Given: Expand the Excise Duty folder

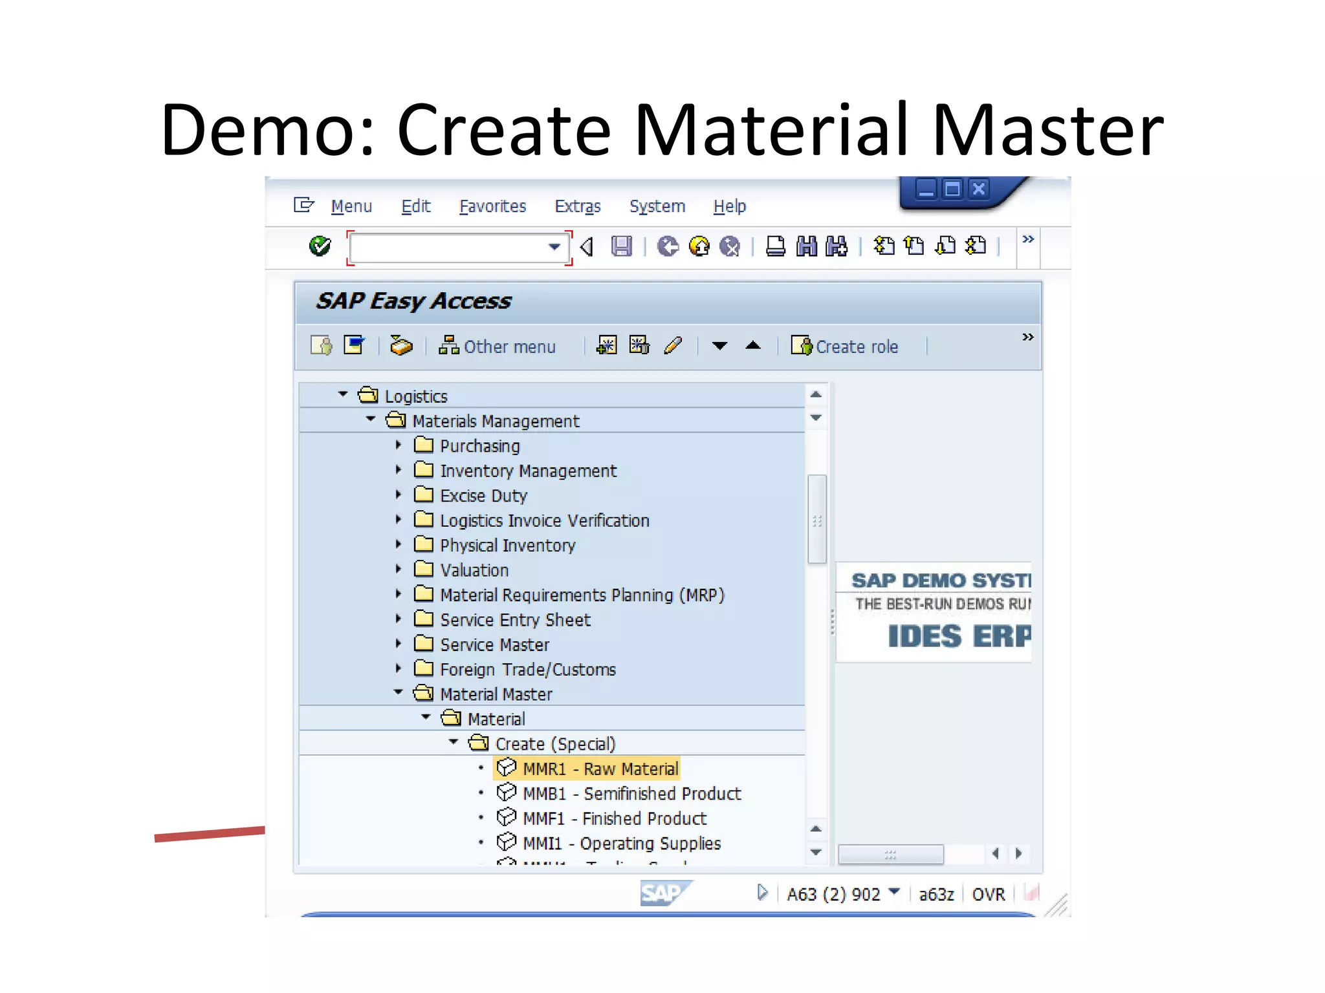Looking at the screenshot, I should tap(399, 495).
